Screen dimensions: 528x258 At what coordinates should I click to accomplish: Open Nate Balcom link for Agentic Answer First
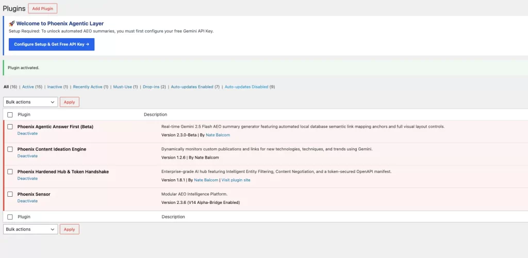218,135
